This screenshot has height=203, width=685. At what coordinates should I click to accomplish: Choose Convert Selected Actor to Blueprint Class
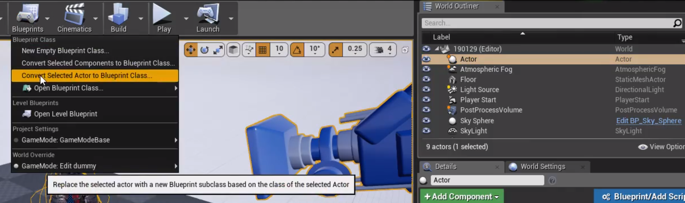[x=95, y=75]
